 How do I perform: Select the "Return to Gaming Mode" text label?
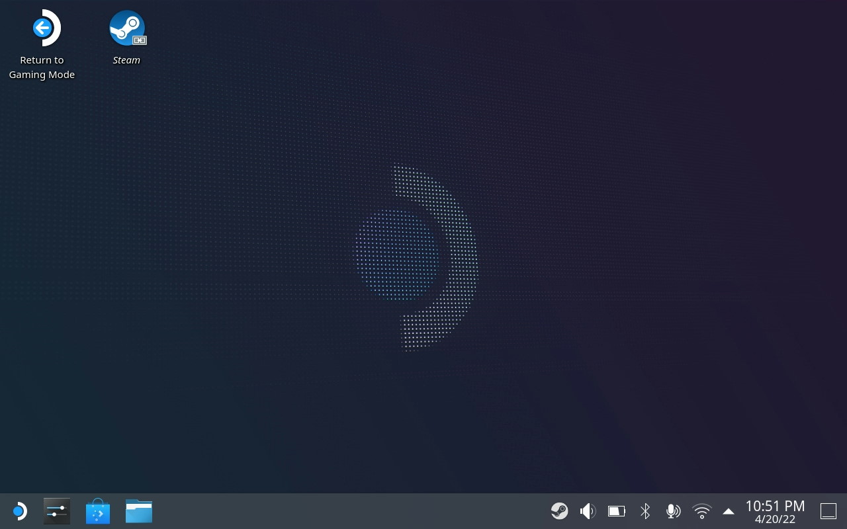pyautogui.click(x=42, y=67)
